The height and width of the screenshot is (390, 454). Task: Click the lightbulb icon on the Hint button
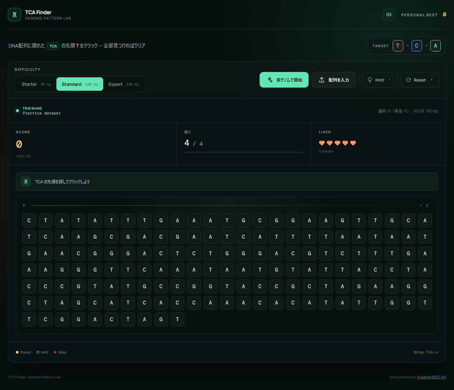pyautogui.click(x=370, y=80)
